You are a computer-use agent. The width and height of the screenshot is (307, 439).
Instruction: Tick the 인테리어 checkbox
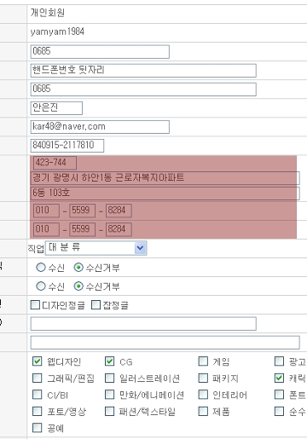click(203, 395)
